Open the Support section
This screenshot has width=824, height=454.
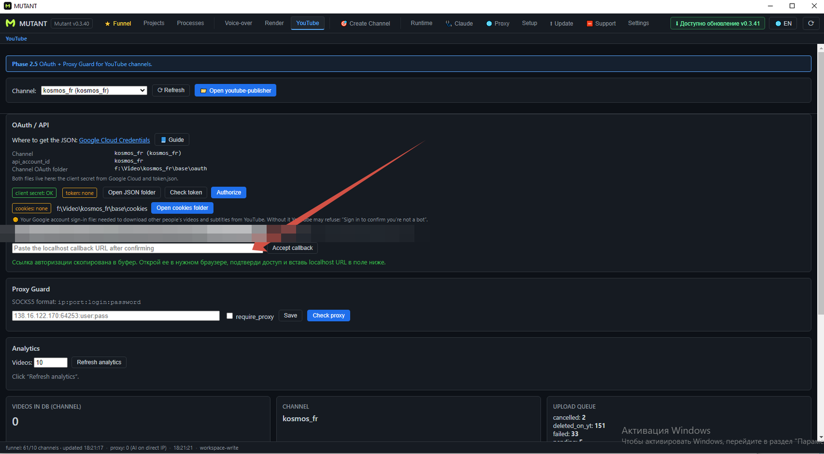[x=601, y=23]
